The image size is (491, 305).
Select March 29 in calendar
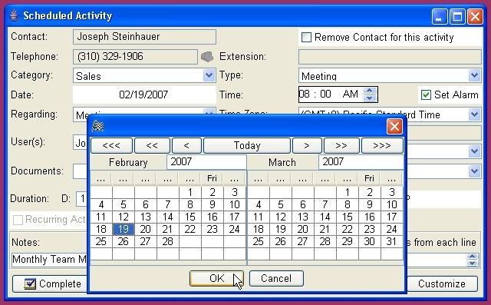[x=348, y=241]
